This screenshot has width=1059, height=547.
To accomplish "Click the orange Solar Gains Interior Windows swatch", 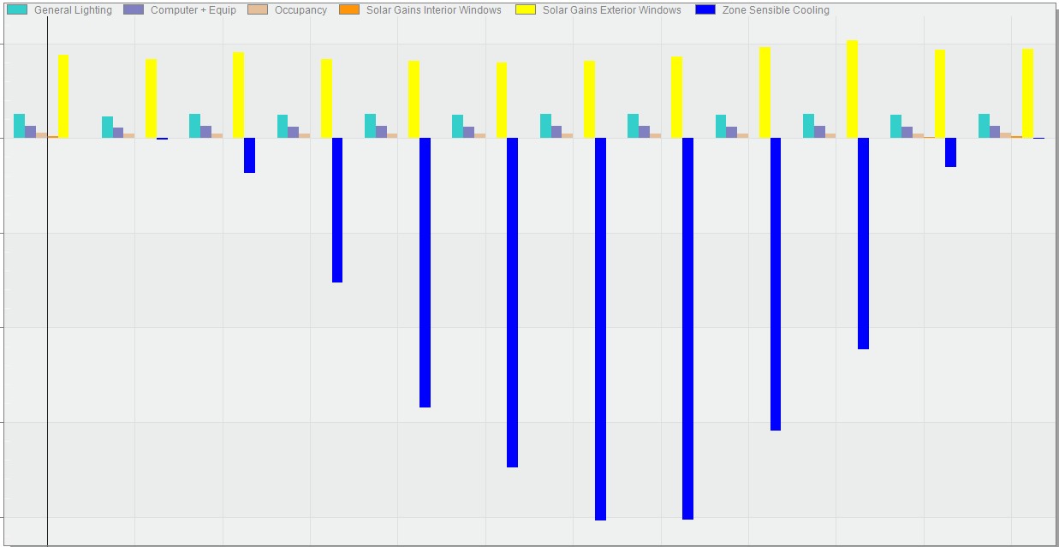I will [x=348, y=10].
